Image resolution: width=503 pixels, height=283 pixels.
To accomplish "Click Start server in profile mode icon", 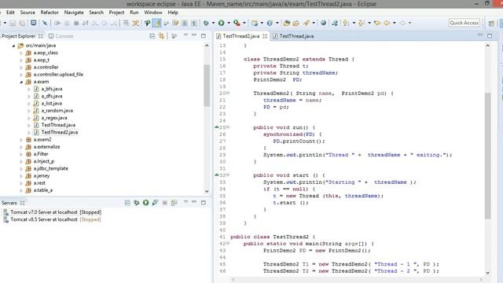I will (x=156, y=203).
